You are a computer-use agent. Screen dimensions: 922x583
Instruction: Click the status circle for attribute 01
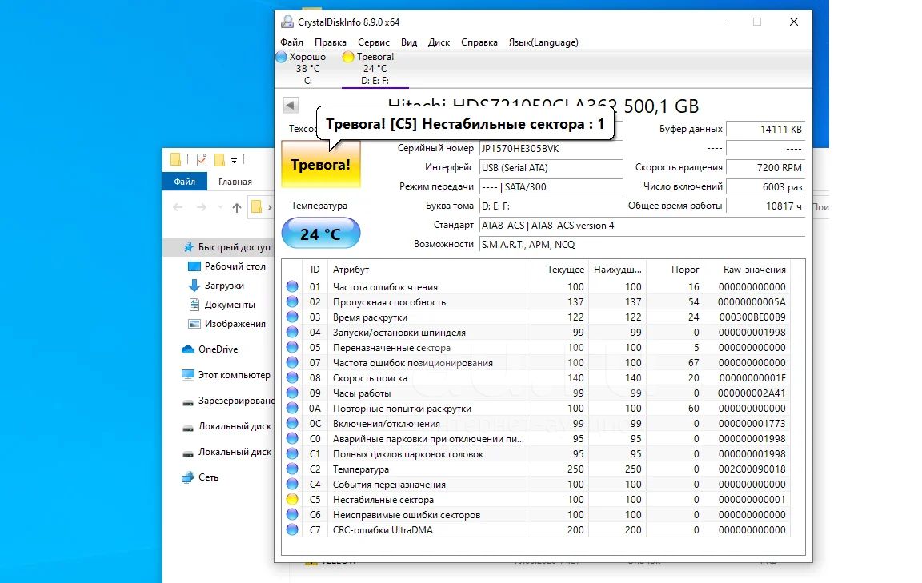click(292, 287)
